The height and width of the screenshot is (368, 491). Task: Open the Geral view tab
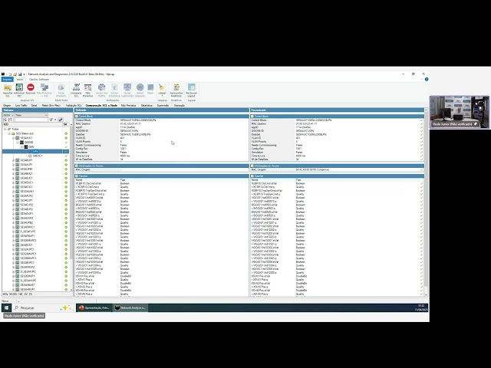click(34, 106)
